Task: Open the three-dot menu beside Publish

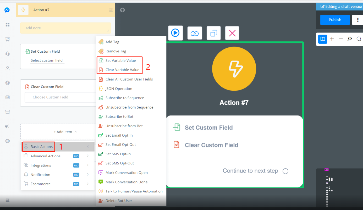Action: coord(358,20)
